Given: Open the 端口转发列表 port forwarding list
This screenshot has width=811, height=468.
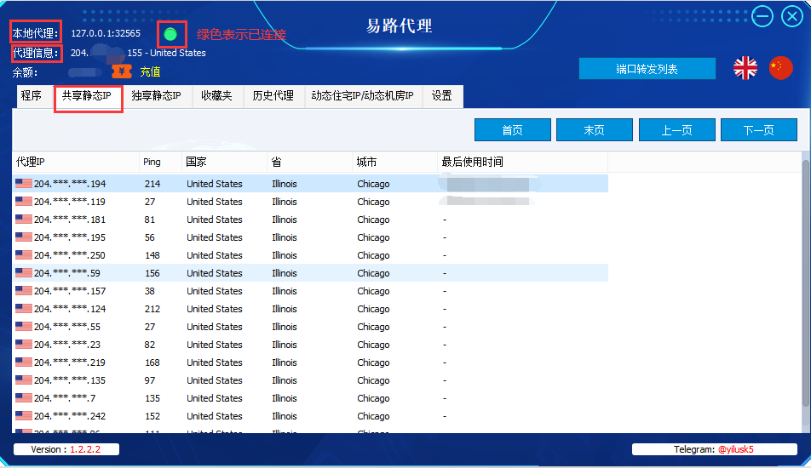Looking at the screenshot, I should click(x=647, y=69).
